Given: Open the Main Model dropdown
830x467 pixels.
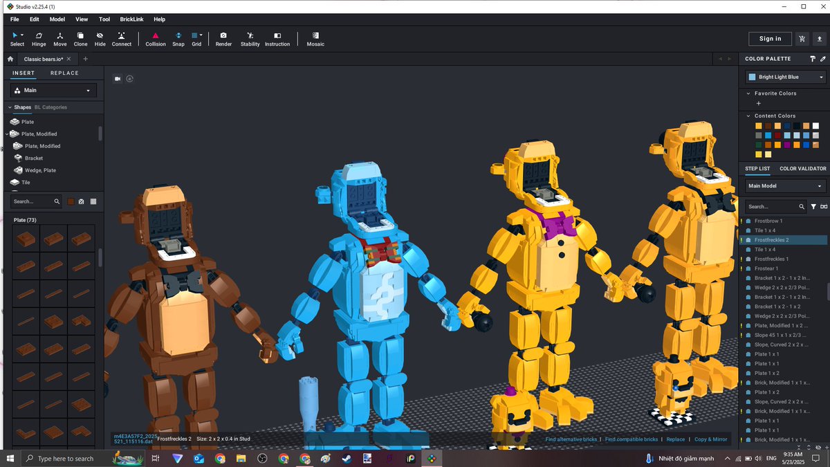Looking at the screenshot, I should point(785,186).
